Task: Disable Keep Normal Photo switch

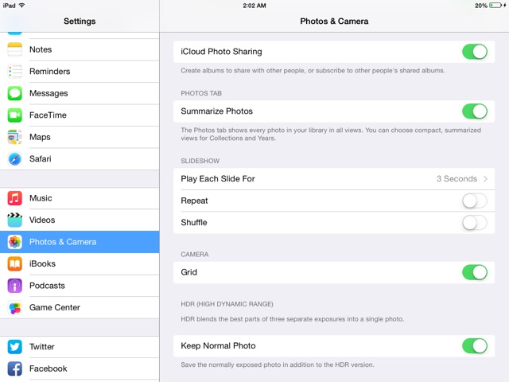Action: tap(475, 346)
